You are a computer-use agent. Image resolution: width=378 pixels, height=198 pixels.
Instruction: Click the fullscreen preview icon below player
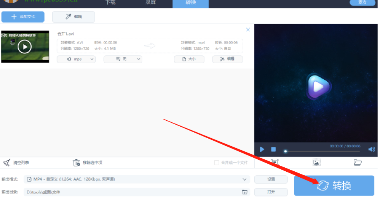pyautogui.click(x=275, y=162)
